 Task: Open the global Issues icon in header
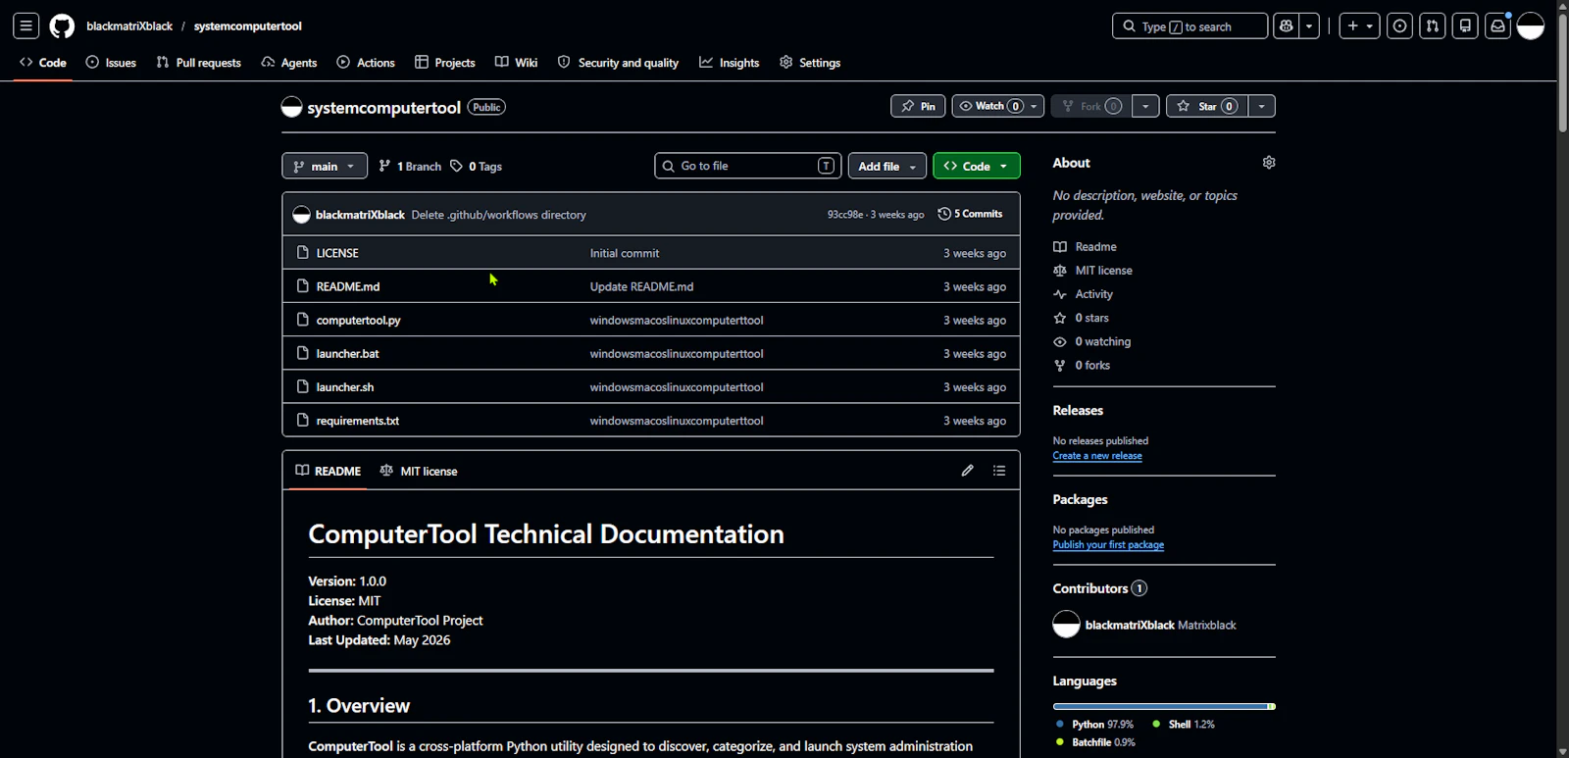pos(1400,26)
